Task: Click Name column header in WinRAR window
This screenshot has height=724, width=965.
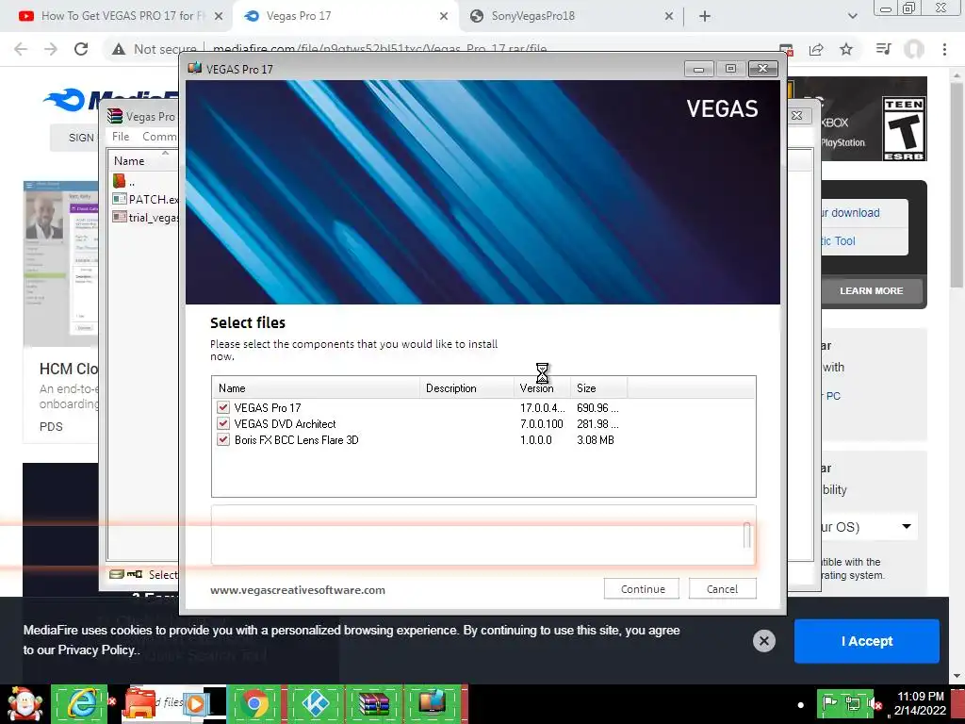Action: coord(143,160)
